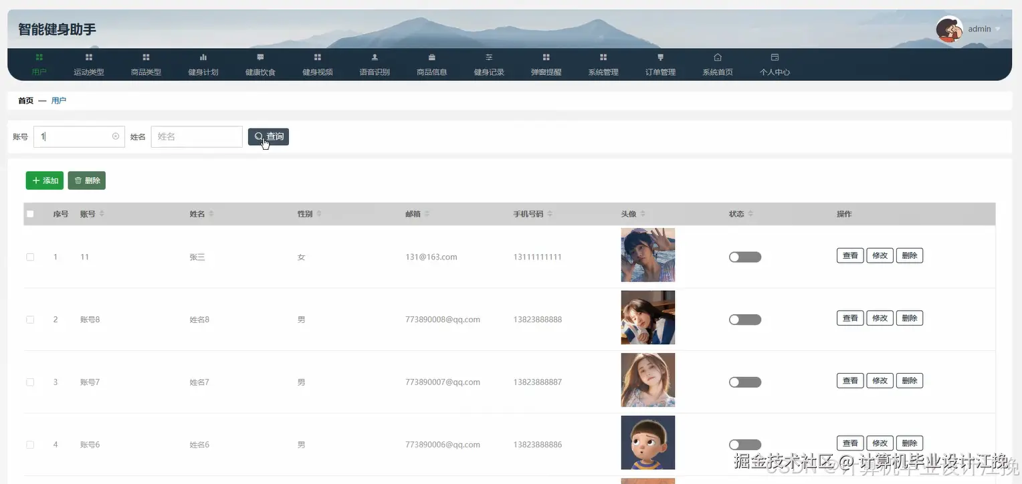Check the row for user 张三

(x=30, y=257)
